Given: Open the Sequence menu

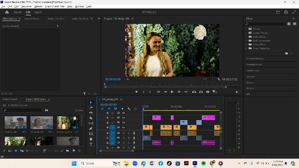Looking at the screenshot, I should [x=26, y=6].
